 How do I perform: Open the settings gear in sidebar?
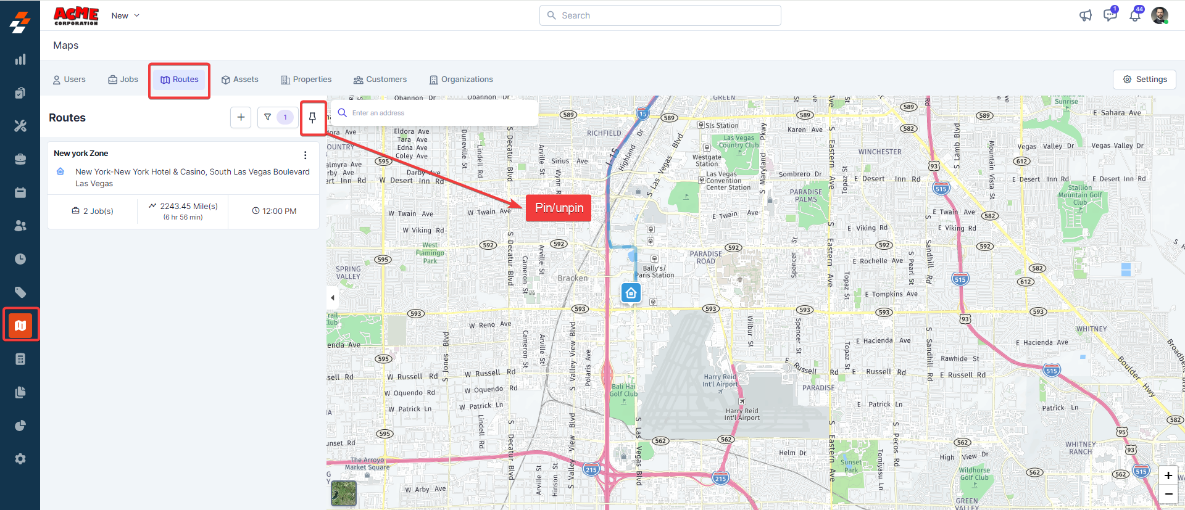pyautogui.click(x=20, y=459)
